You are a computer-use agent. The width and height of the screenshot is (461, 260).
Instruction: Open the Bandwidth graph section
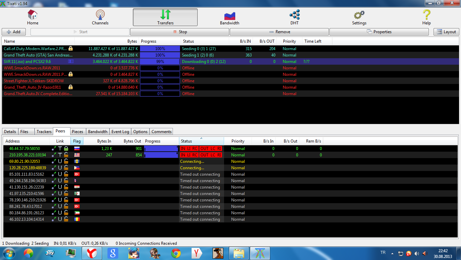(229, 17)
